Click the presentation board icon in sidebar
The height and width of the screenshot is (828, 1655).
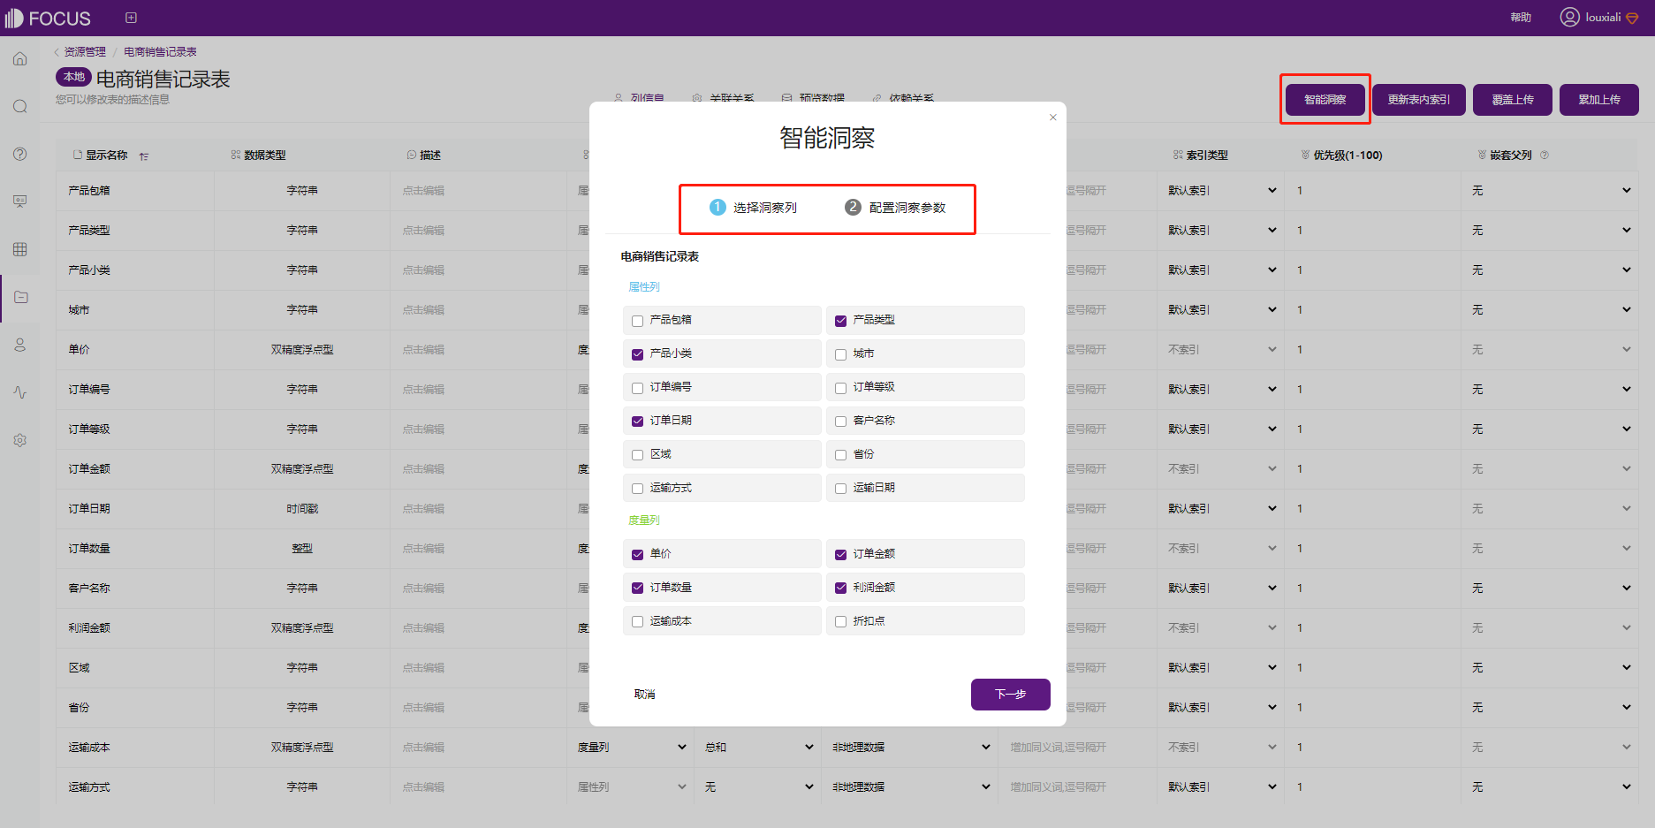(20, 201)
